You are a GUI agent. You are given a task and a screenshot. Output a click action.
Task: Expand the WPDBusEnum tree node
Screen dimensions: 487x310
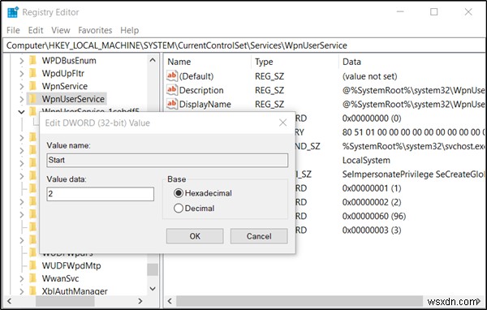click(21, 61)
